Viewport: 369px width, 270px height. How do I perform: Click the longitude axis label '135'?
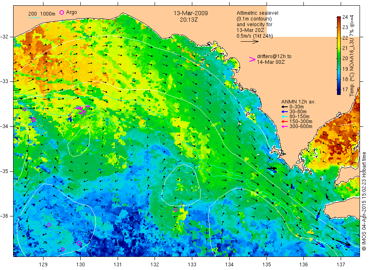click(x=266, y=265)
